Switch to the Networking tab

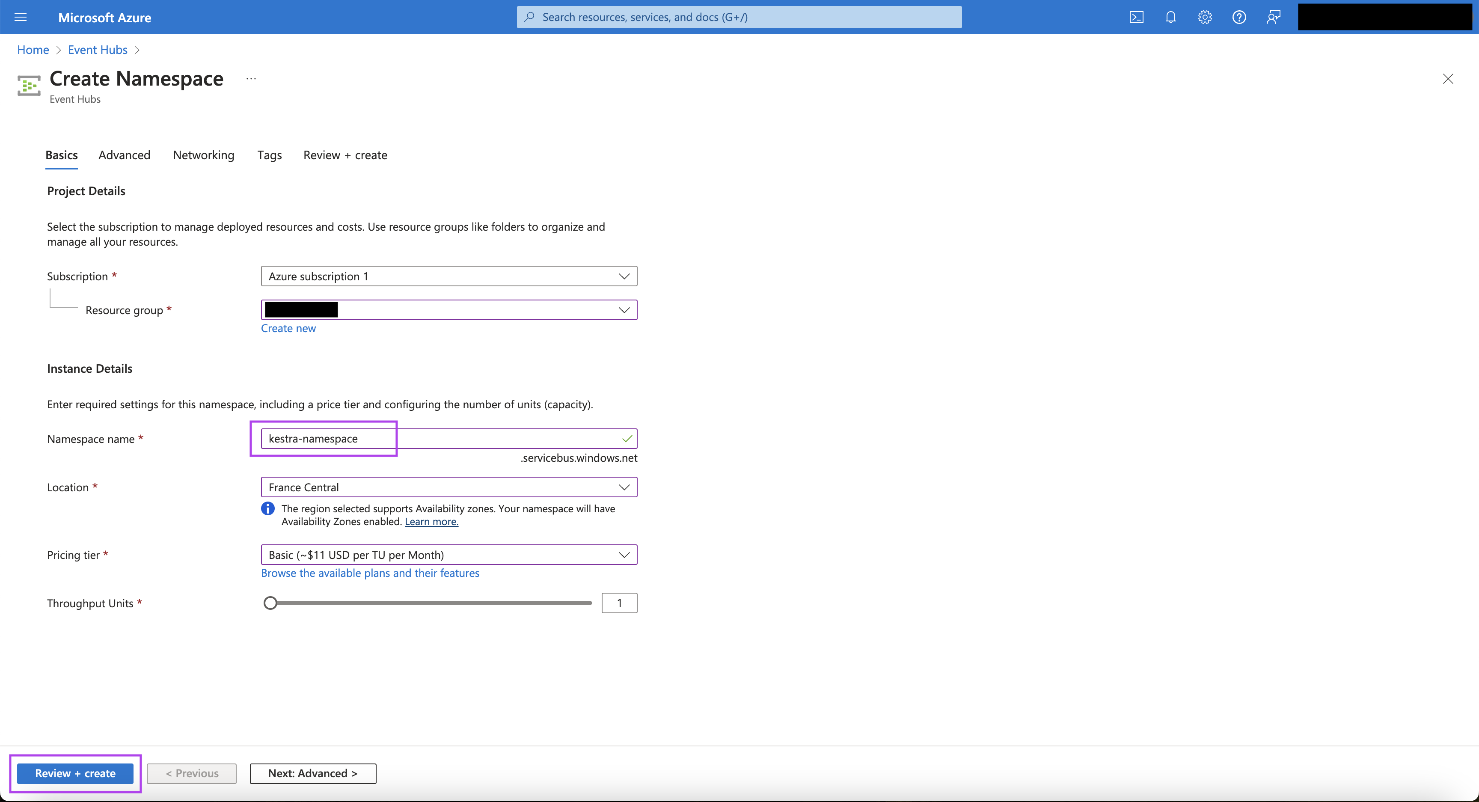tap(203, 155)
